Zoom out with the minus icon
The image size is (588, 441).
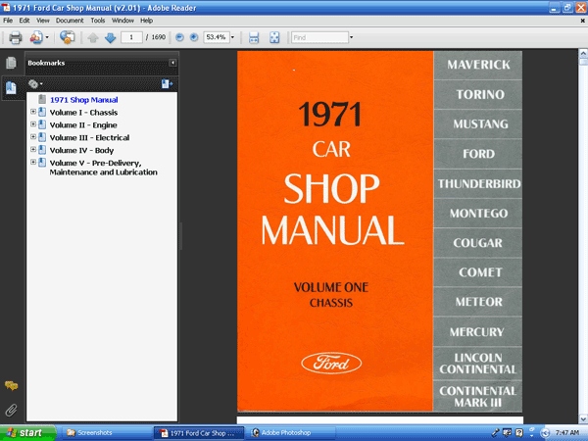[x=179, y=37]
